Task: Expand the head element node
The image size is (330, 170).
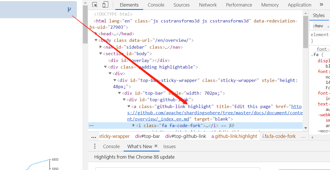Action: pos(96,34)
